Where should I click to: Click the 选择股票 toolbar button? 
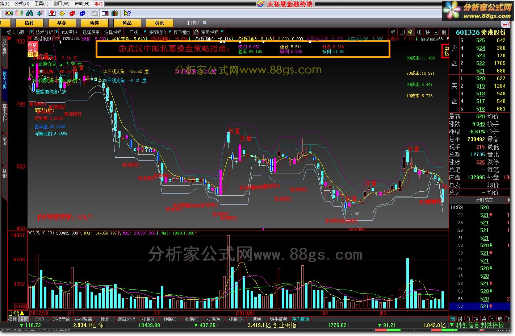click(91, 32)
